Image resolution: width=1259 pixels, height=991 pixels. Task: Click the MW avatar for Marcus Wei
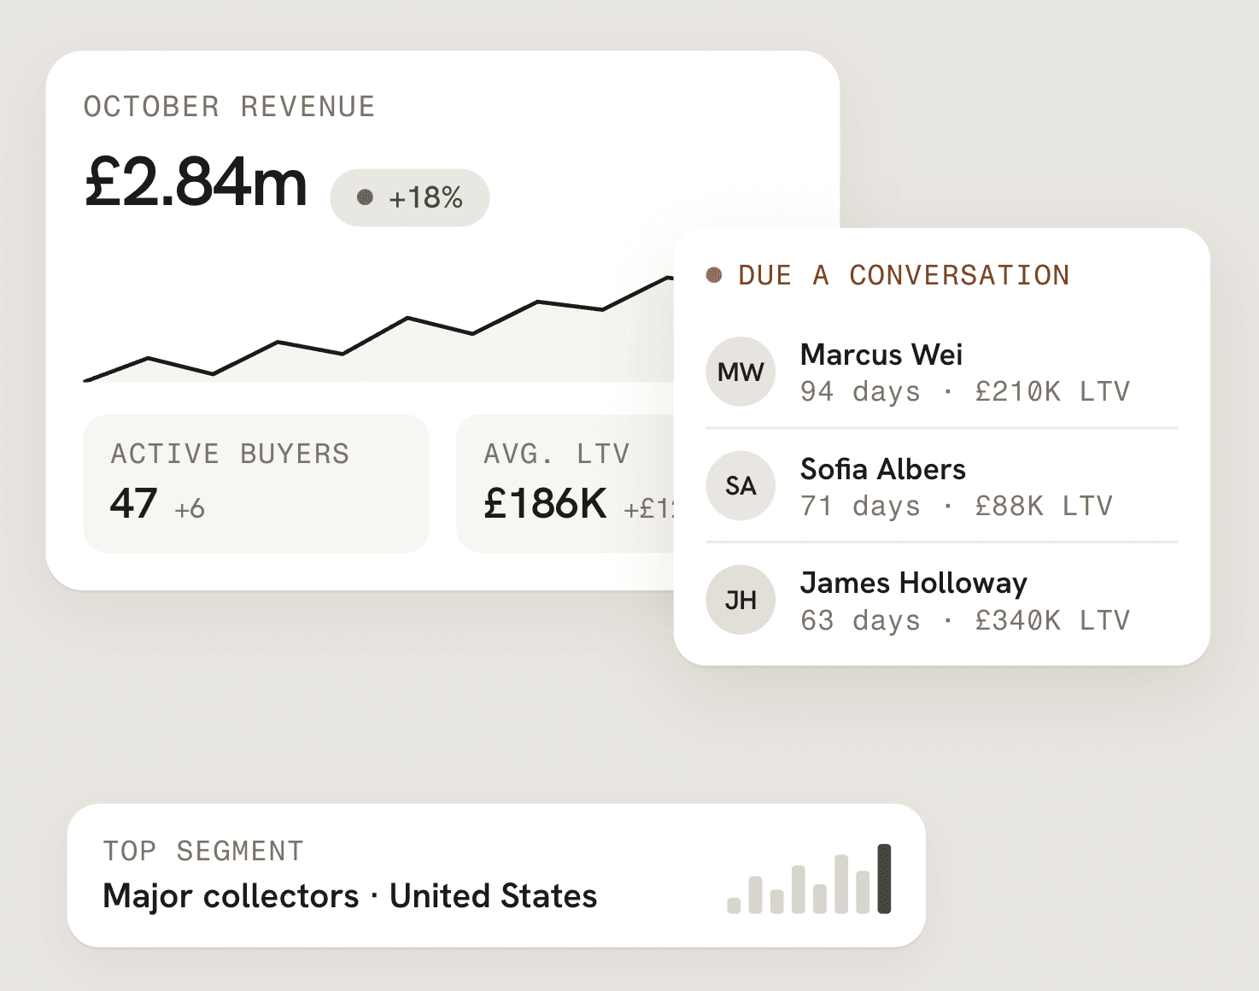coord(741,372)
